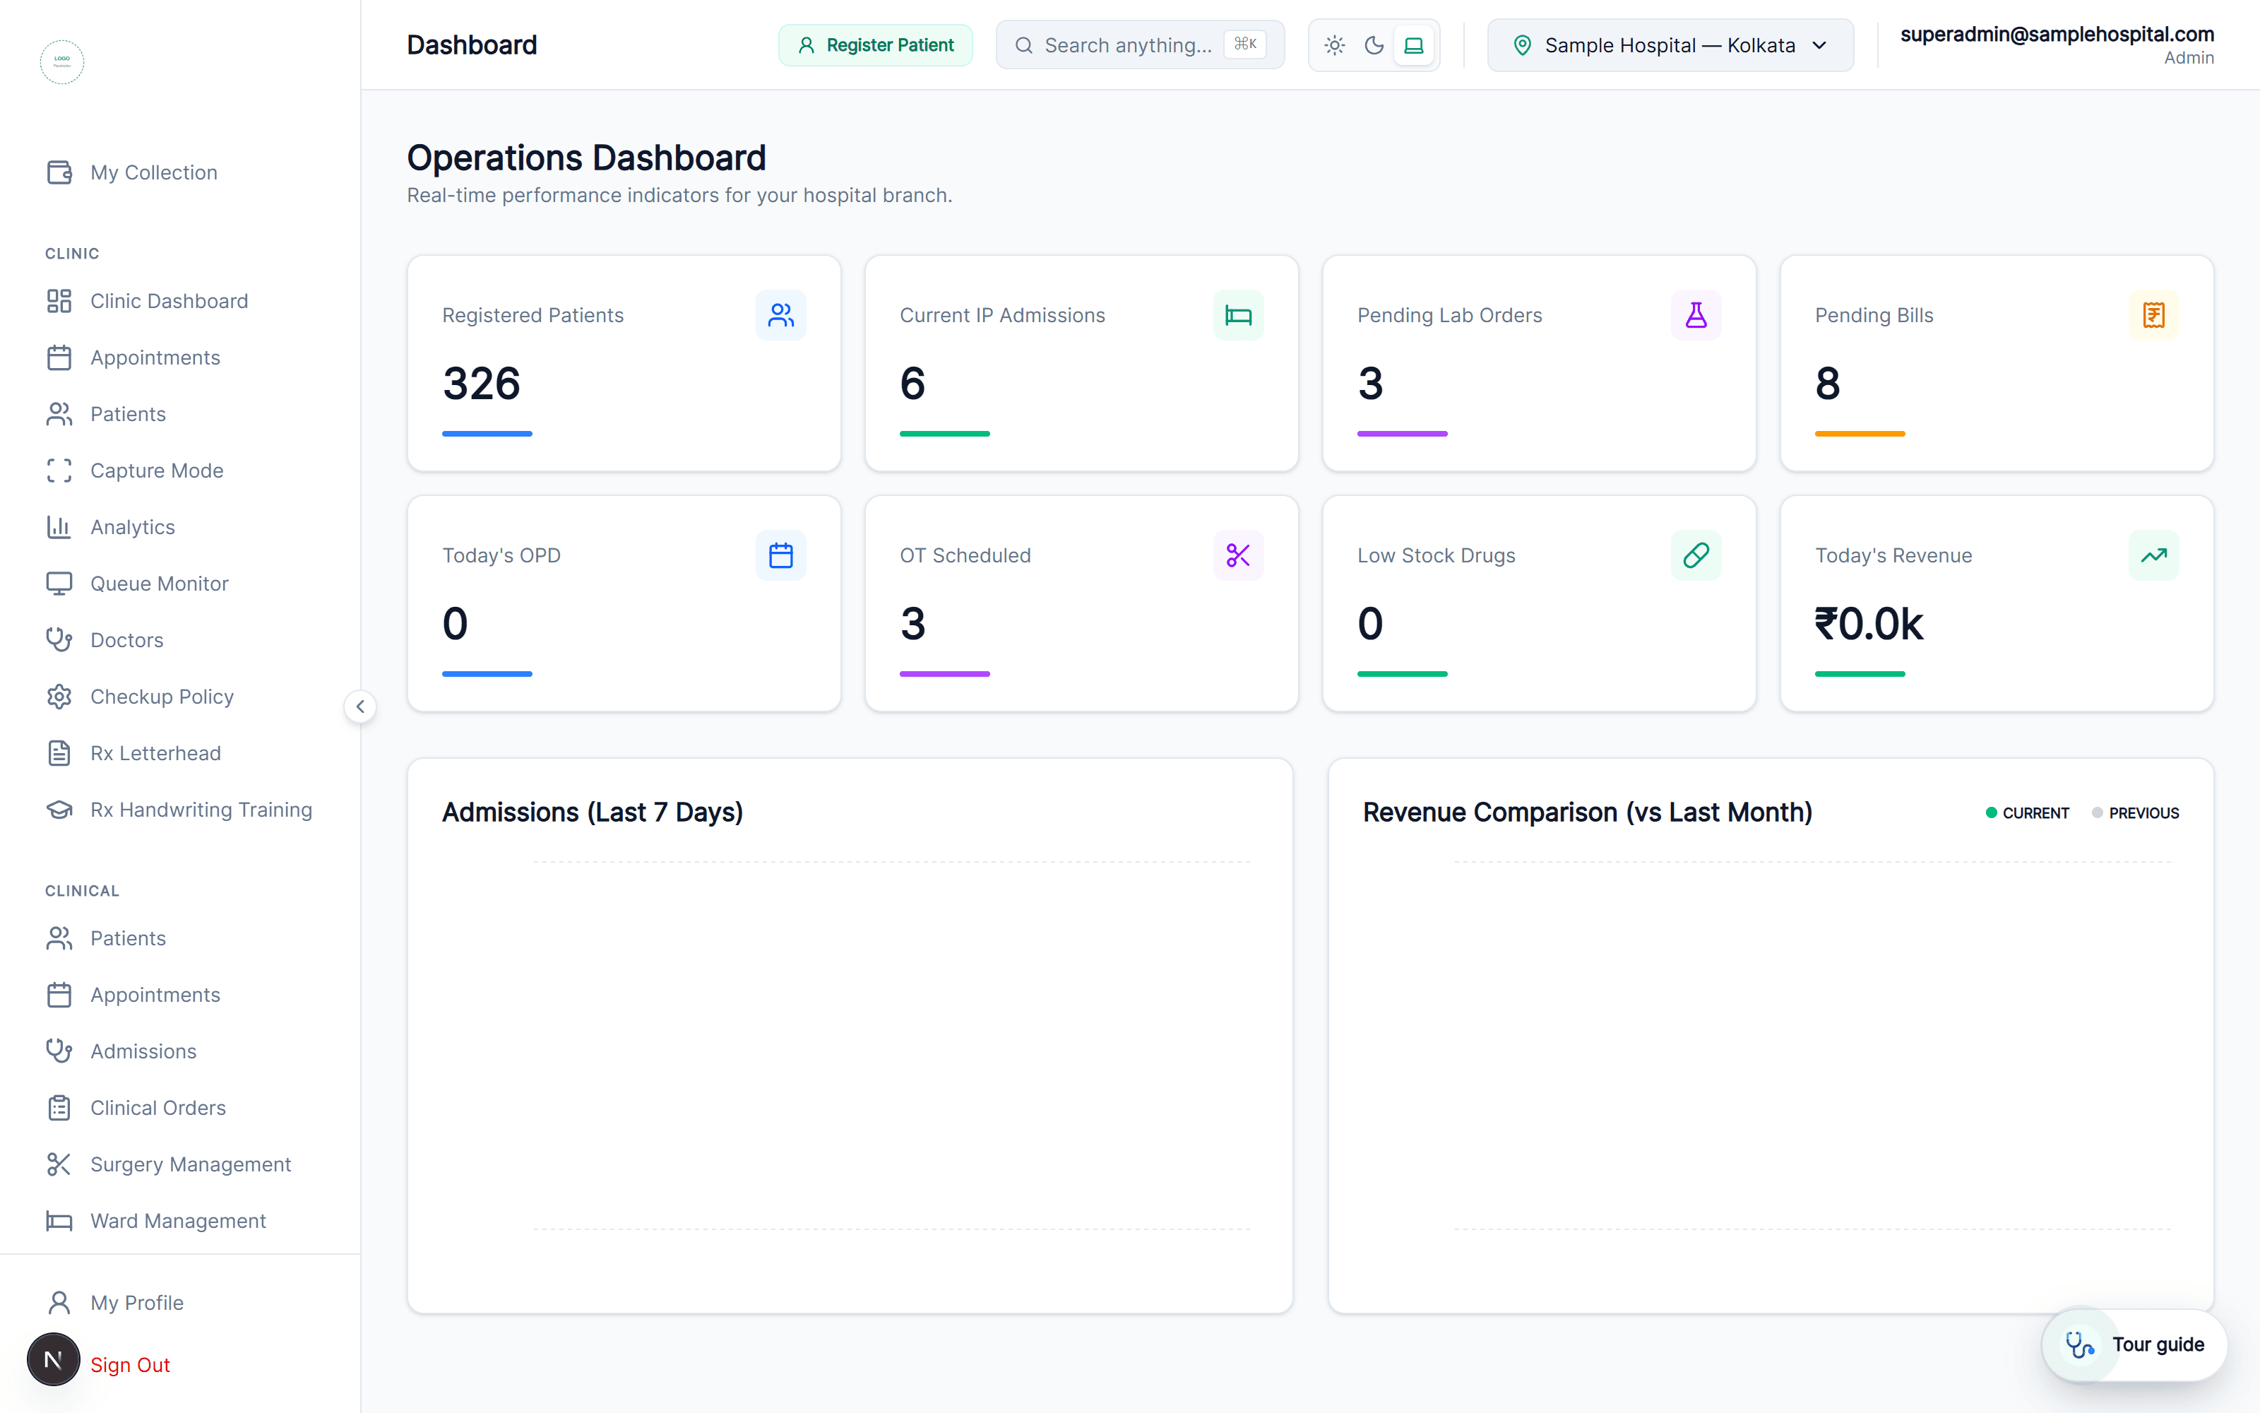Screen dimensions: 2260x1413
Task: Open Admissions under Clinical
Action: tap(180, 1051)
